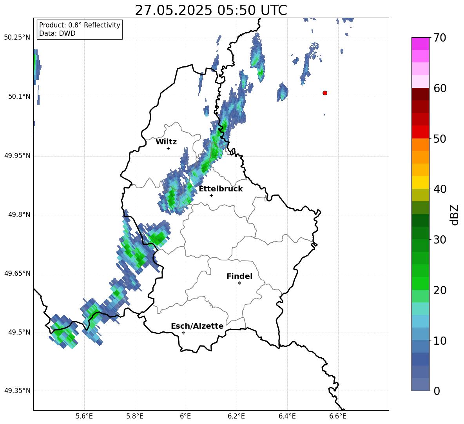Click the 30 tick on colorbar
Image resolution: width=464 pixels, height=424 pixels.
click(439, 240)
